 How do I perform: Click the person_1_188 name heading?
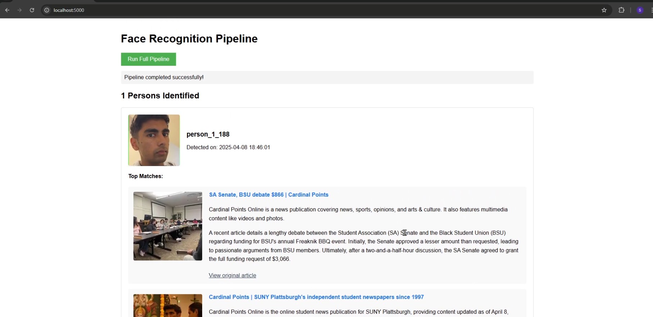208,134
